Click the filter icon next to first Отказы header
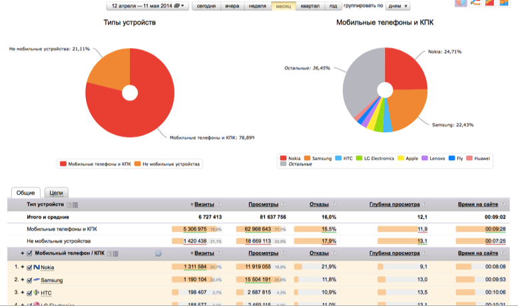Viewport: 518px width, 306px height. 334,205
